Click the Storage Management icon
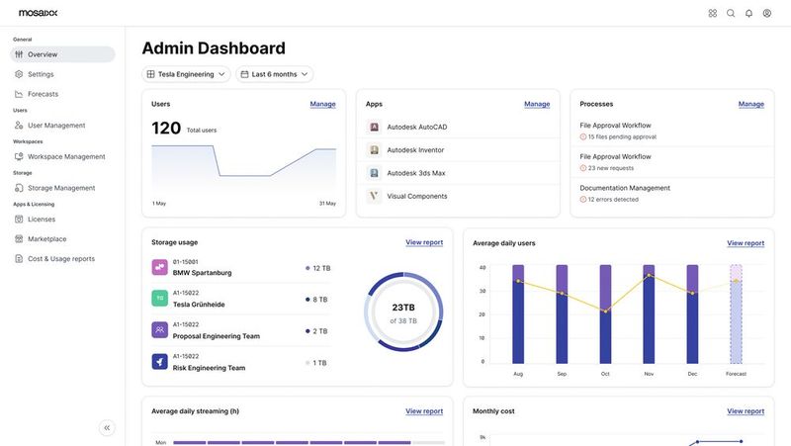This screenshot has width=791, height=446. 19,188
